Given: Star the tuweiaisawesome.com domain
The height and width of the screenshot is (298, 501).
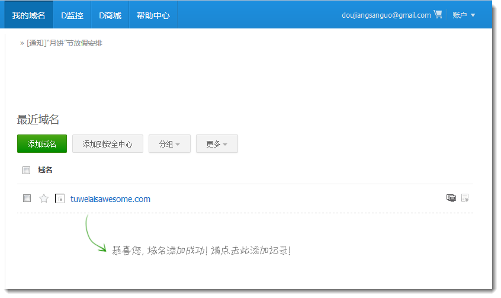Looking at the screenshot, I should coord(44,198).
